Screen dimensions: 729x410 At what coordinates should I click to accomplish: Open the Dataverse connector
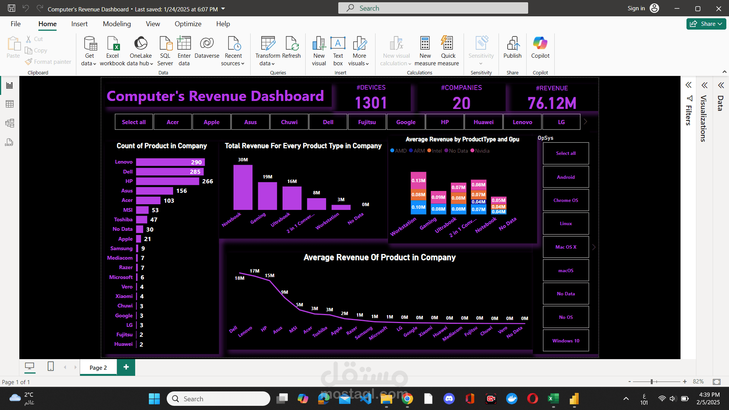click(x=207, y=48)
